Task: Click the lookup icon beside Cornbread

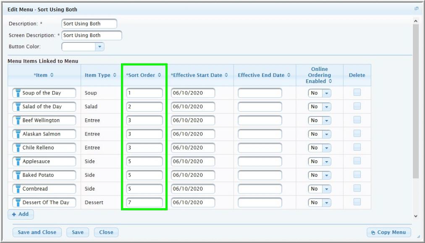Action: (x=18, y=189)
